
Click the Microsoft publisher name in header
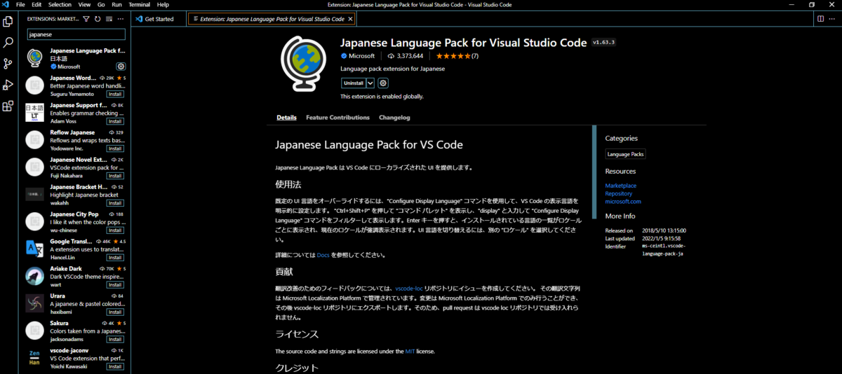(362, 56)
